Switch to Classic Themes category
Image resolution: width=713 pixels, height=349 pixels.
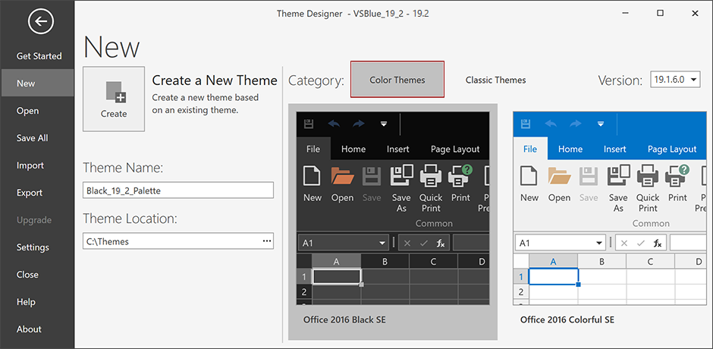(495, 80)
